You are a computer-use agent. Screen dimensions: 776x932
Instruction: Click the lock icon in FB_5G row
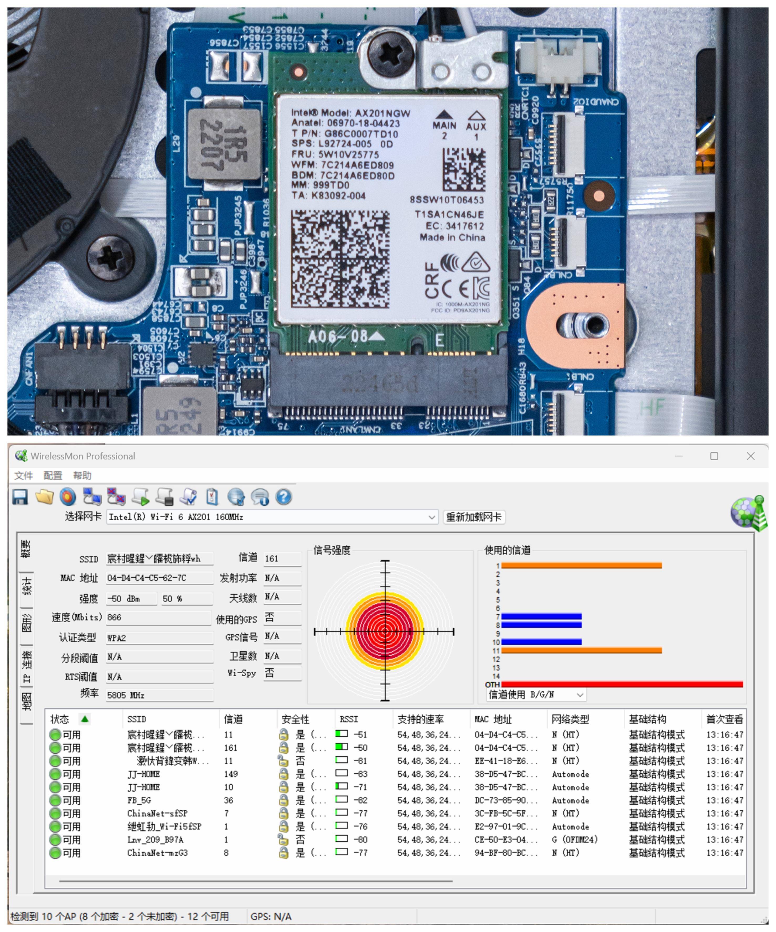(284, 800)
